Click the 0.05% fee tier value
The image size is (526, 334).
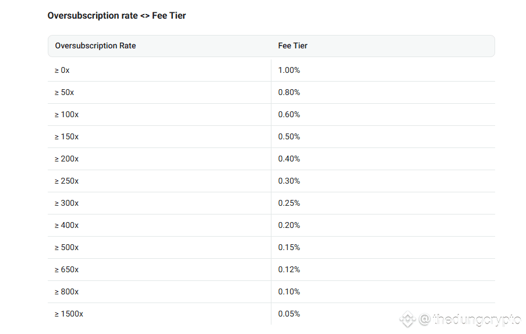[x=289, y=314]
